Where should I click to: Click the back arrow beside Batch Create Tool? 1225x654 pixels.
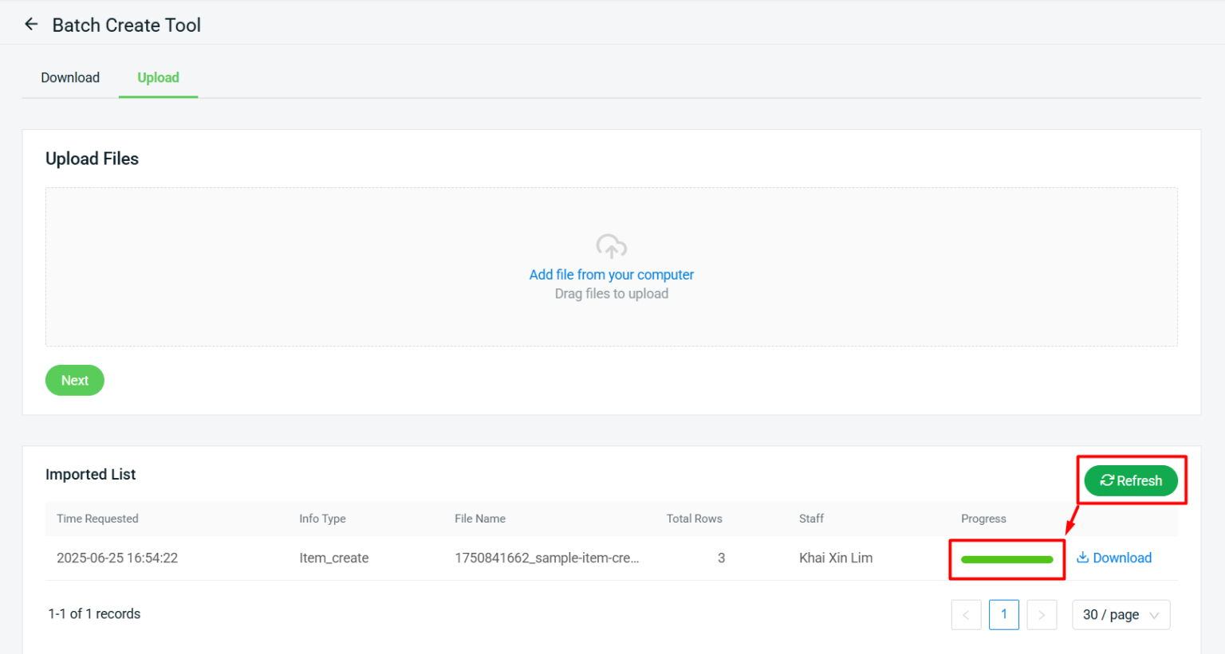30,23
